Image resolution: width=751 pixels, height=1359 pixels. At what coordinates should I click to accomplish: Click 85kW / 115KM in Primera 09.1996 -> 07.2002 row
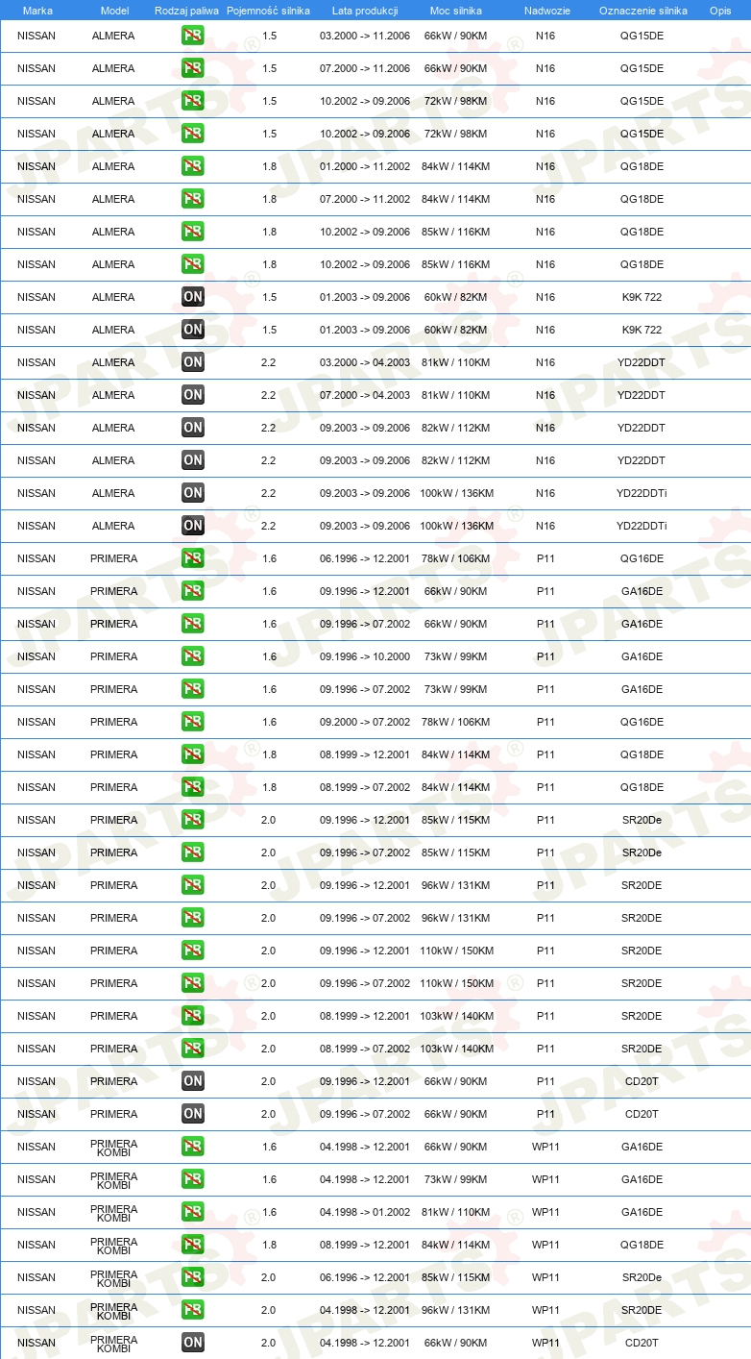point(456,852)
